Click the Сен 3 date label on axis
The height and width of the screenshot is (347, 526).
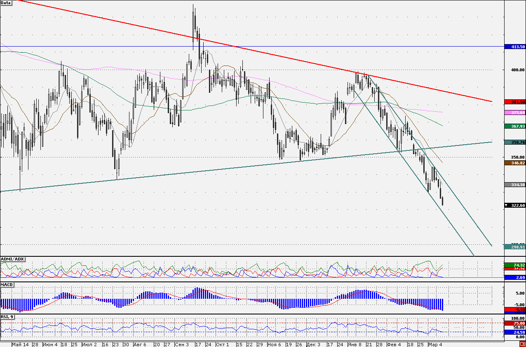pos(181,344)
